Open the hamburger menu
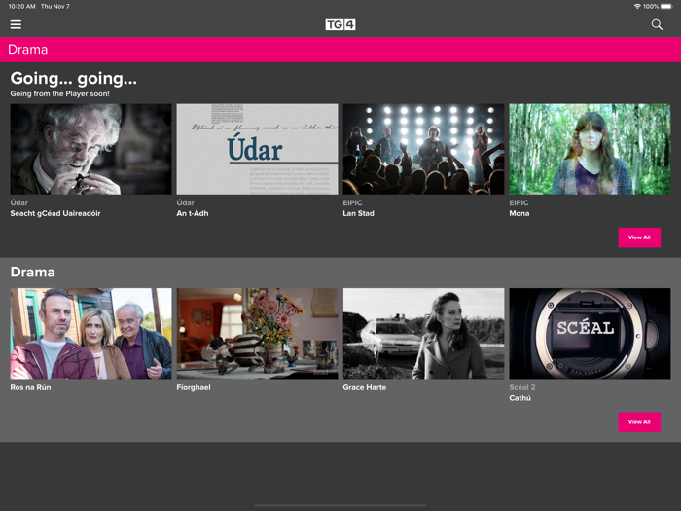 click(16, 24)
